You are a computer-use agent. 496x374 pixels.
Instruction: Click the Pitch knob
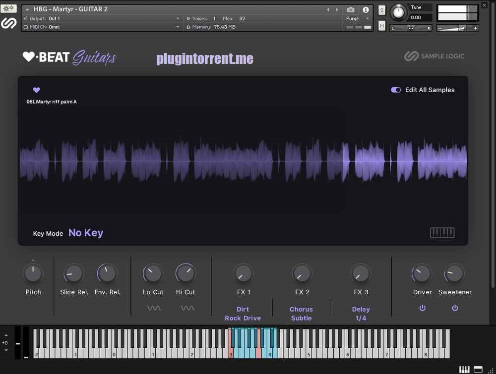click(33, 273)
